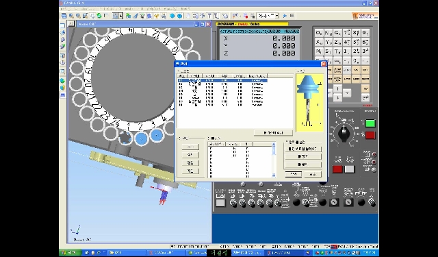Click the blue play arrow in the toolbar
The height and width of the screenshot is (257, 438).
click(x=285, y=16)
